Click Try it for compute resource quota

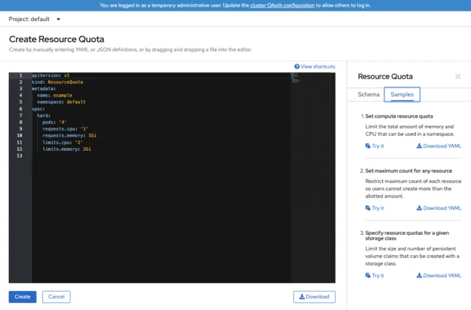374,146
